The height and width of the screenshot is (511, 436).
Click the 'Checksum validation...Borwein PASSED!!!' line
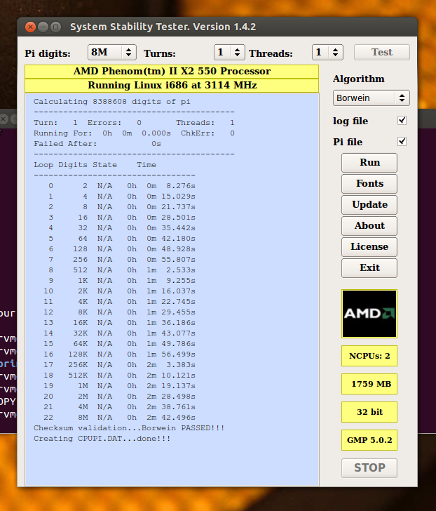coord(129,428)
